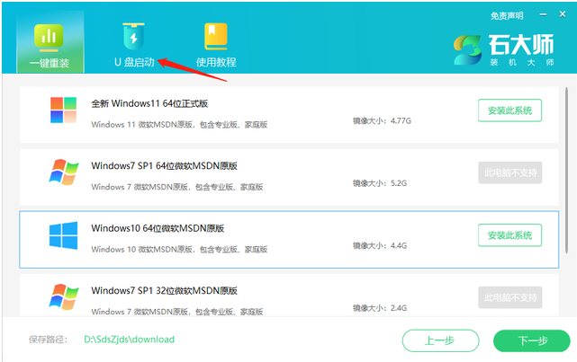Click 此电脑不支持 for Windows7 32位

[x=510, y=297]
